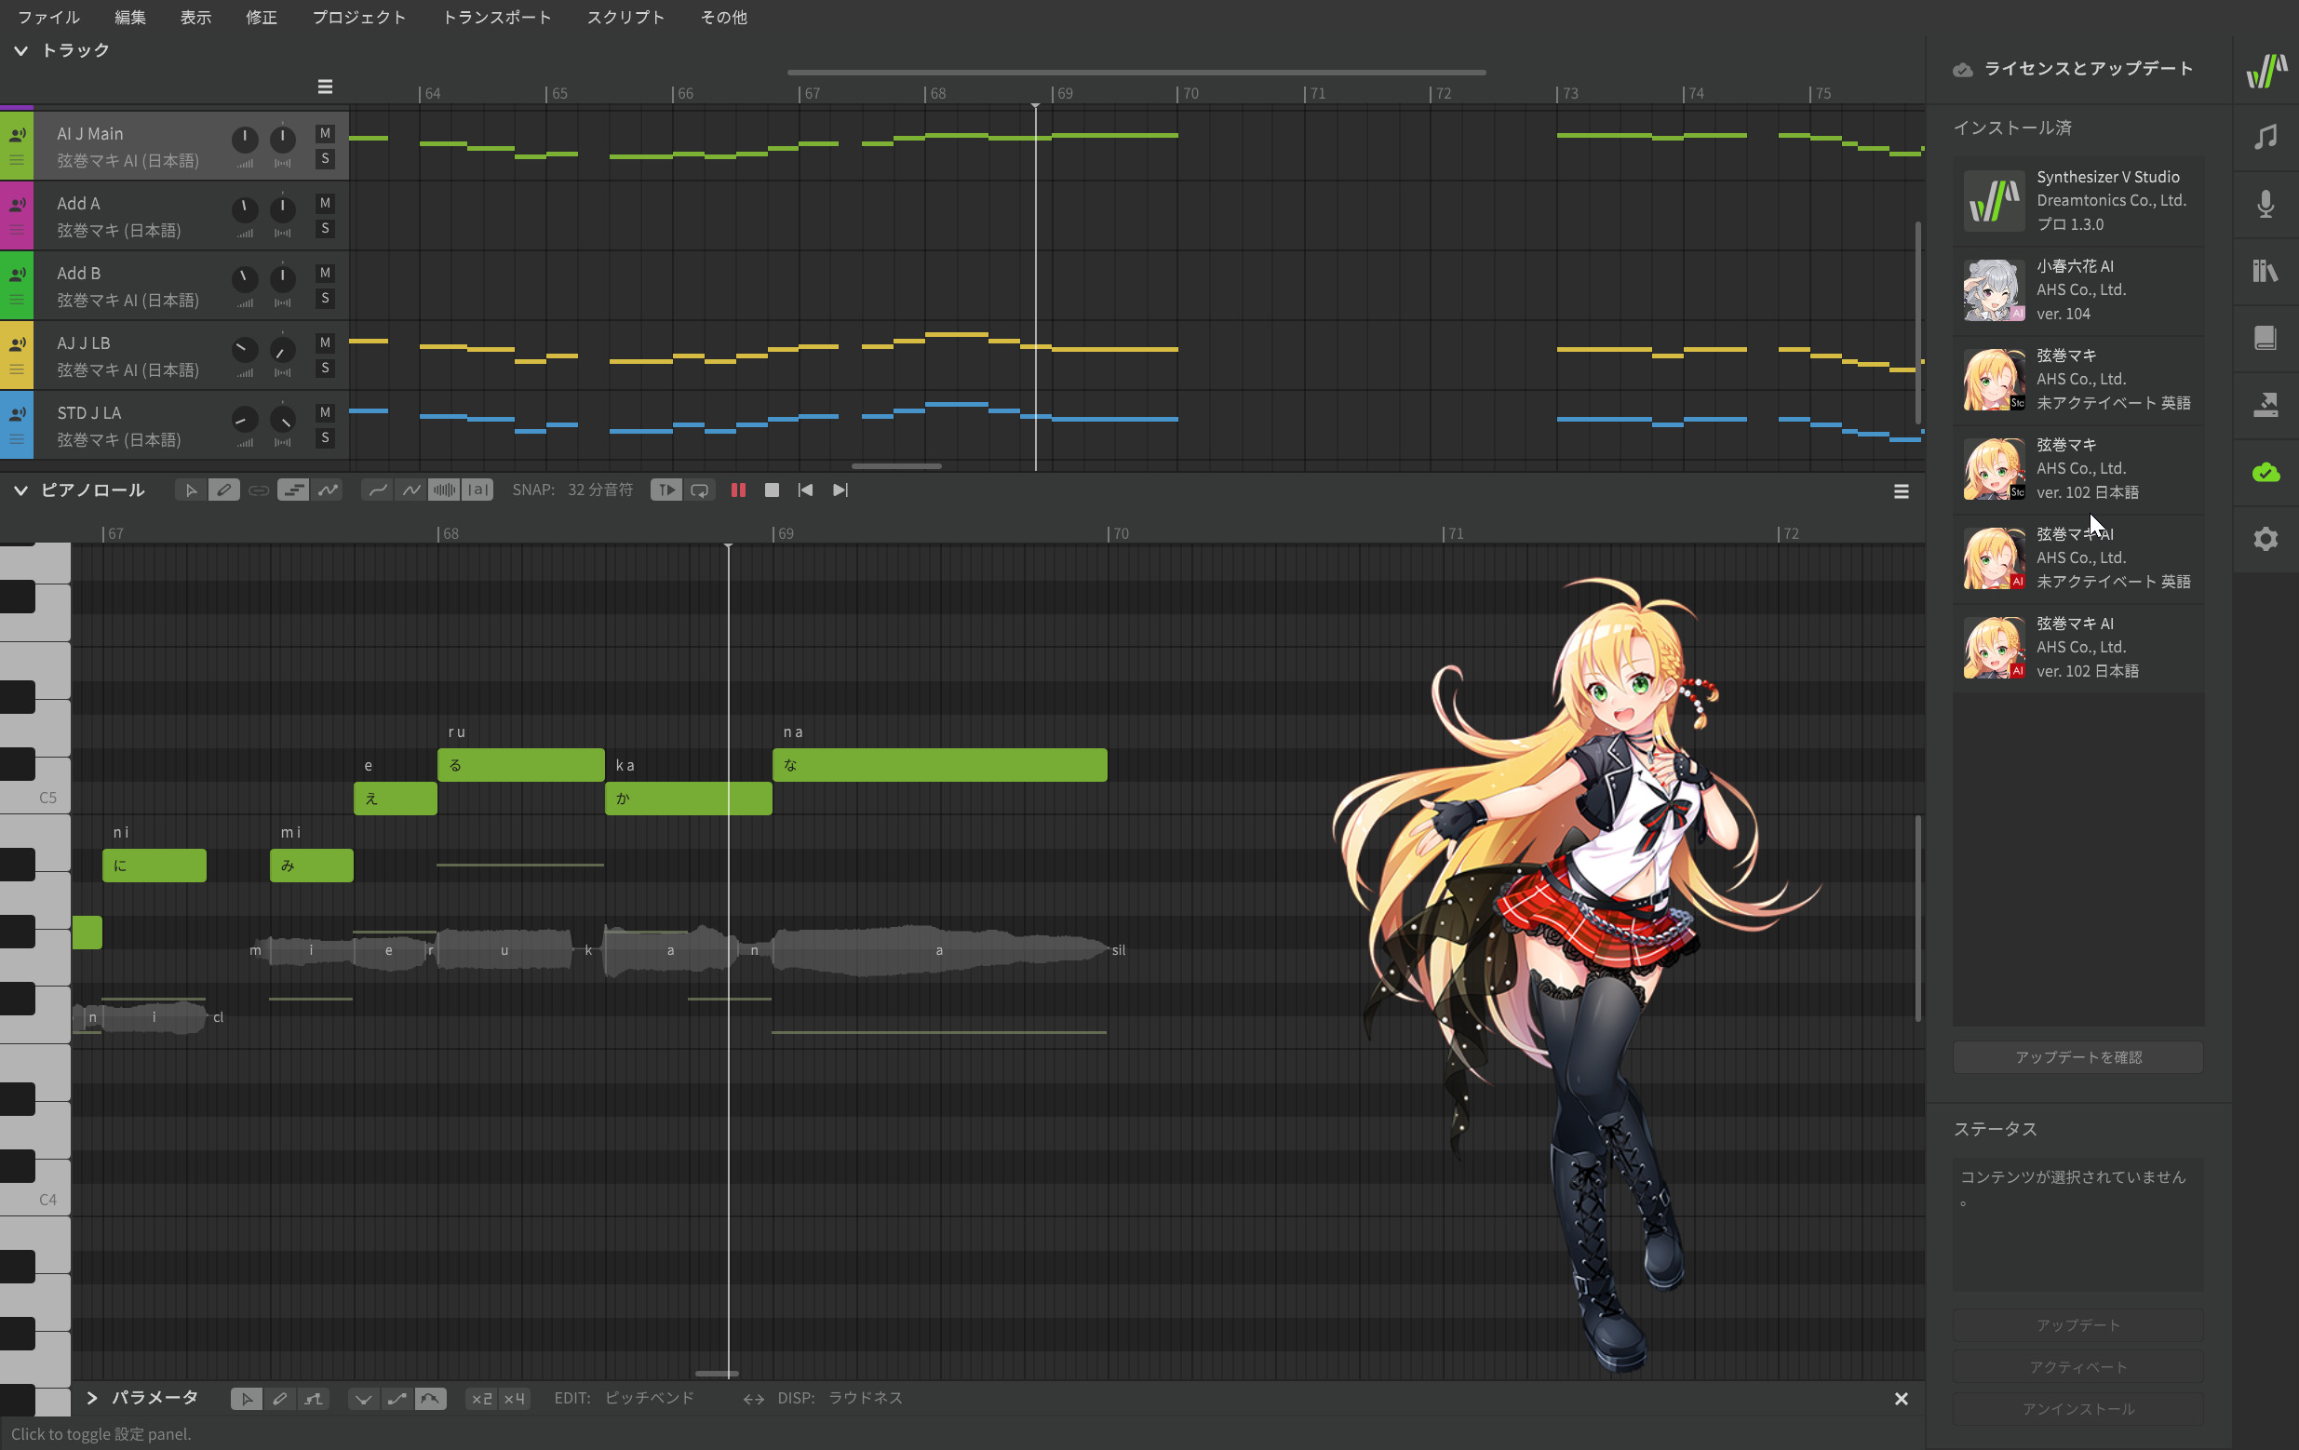Open the Dictionary book side panel icon

point(2265,338)
